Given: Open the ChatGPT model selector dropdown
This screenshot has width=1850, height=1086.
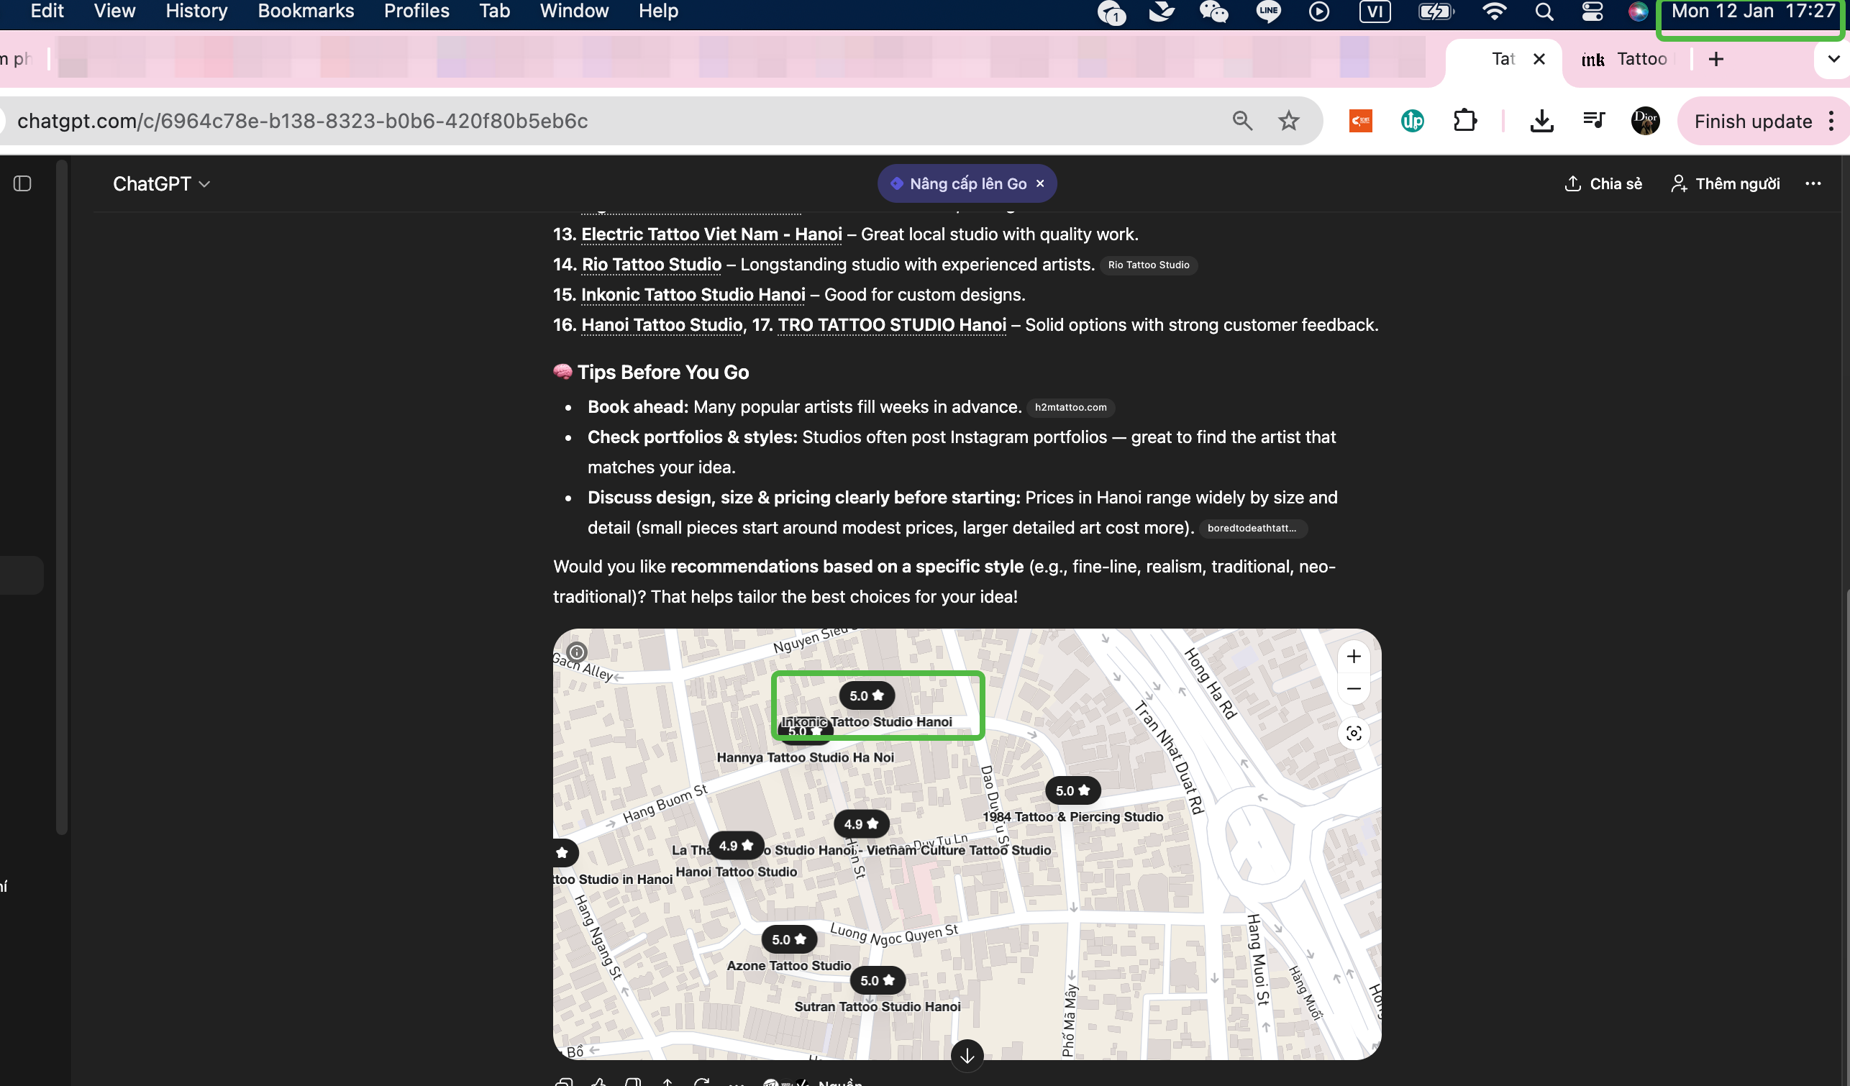Looking at the screenshot, I should [x=162, y=183].
